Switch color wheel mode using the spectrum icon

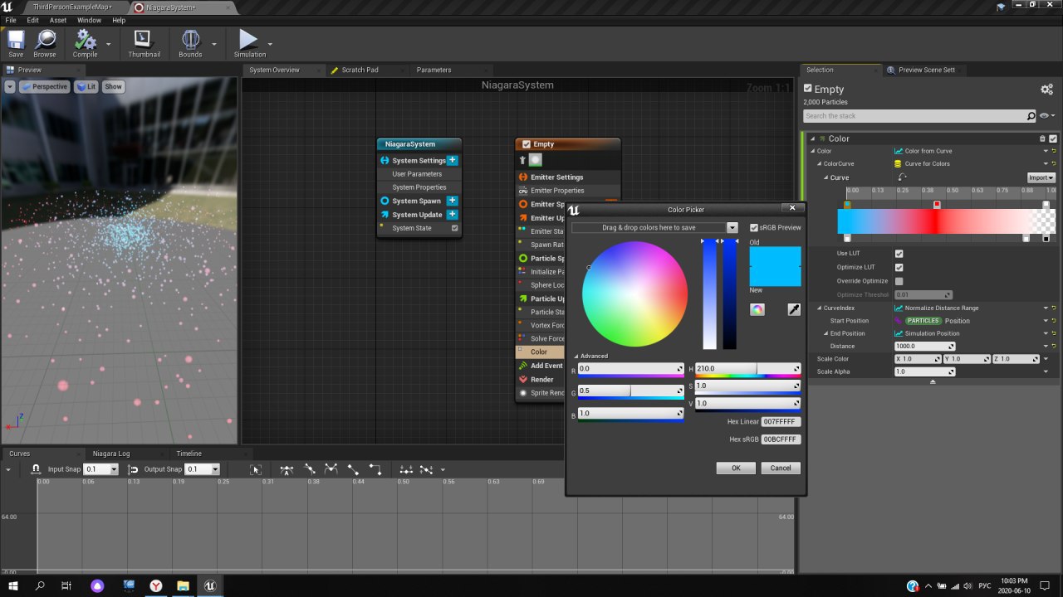point(757,309)
